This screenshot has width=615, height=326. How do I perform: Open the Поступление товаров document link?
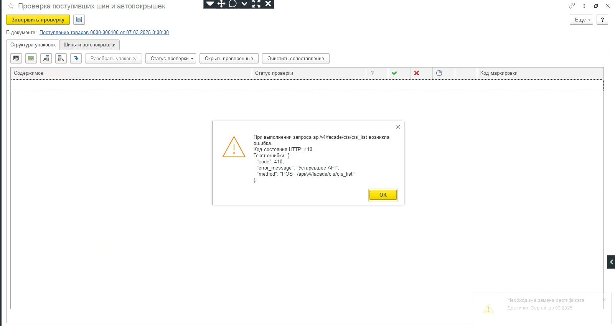104,33
